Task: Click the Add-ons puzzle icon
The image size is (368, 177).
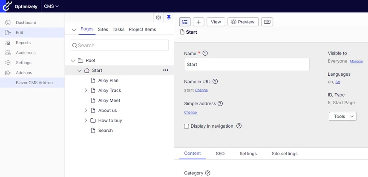Action: tap(8, 73)
